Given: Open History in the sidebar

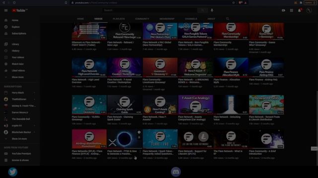Looking at the screenshot, I should click(12, 51).
